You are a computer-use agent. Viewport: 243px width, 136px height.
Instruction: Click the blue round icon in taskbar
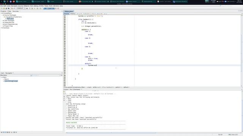click(11, 2)
